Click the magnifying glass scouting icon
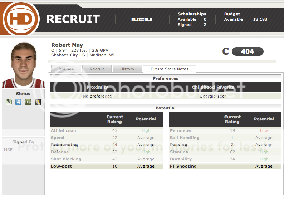Viewport: 284px width, 198px height. (38, 102)
